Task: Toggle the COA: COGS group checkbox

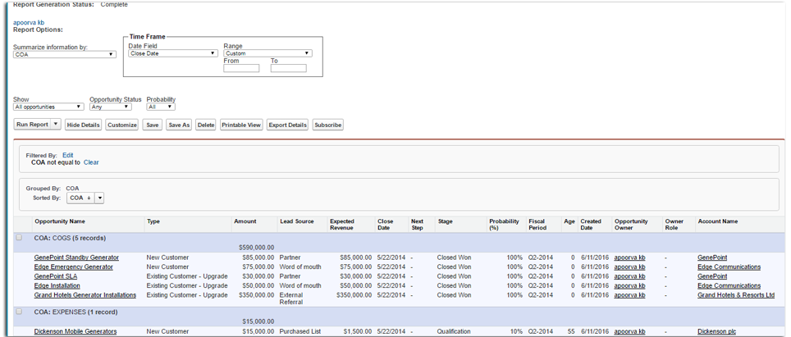Action: click(x=19, y=238)
